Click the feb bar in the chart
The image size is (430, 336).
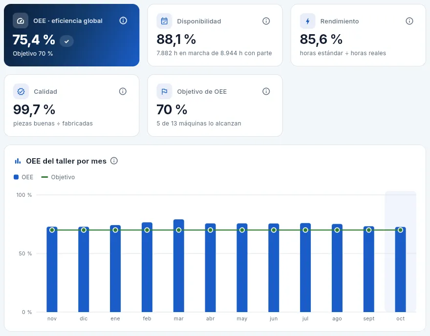[x=147, y=267]
